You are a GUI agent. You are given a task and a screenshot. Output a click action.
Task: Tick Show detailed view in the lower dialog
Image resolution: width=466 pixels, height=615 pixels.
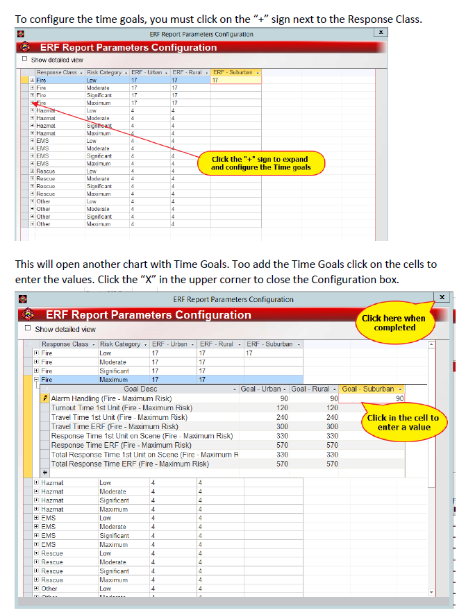28,328
